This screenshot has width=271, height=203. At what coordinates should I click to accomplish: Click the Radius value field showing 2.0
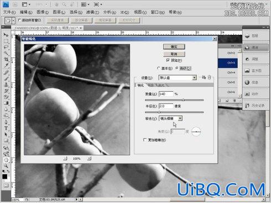pos(166,106)
